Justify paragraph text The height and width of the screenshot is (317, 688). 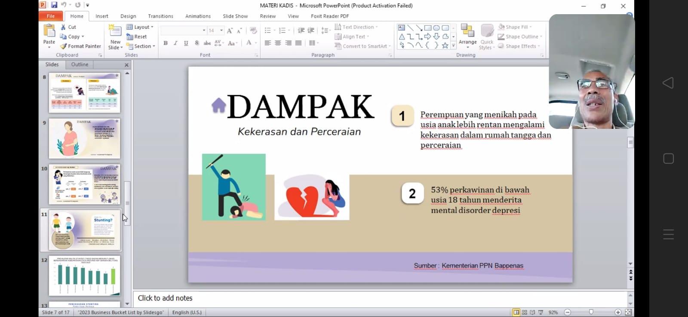click(x=298, y=43)
